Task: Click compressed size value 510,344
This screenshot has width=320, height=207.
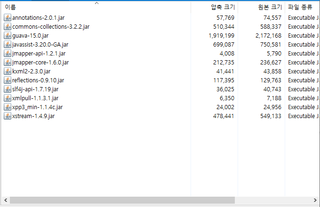Action: click(224, 27)
